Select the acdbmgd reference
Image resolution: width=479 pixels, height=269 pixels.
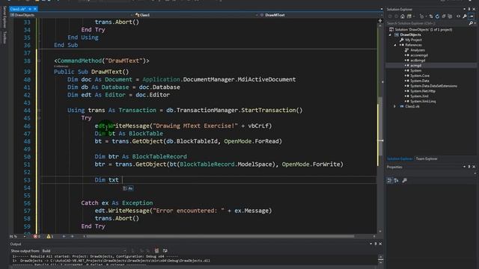point(418,61)
